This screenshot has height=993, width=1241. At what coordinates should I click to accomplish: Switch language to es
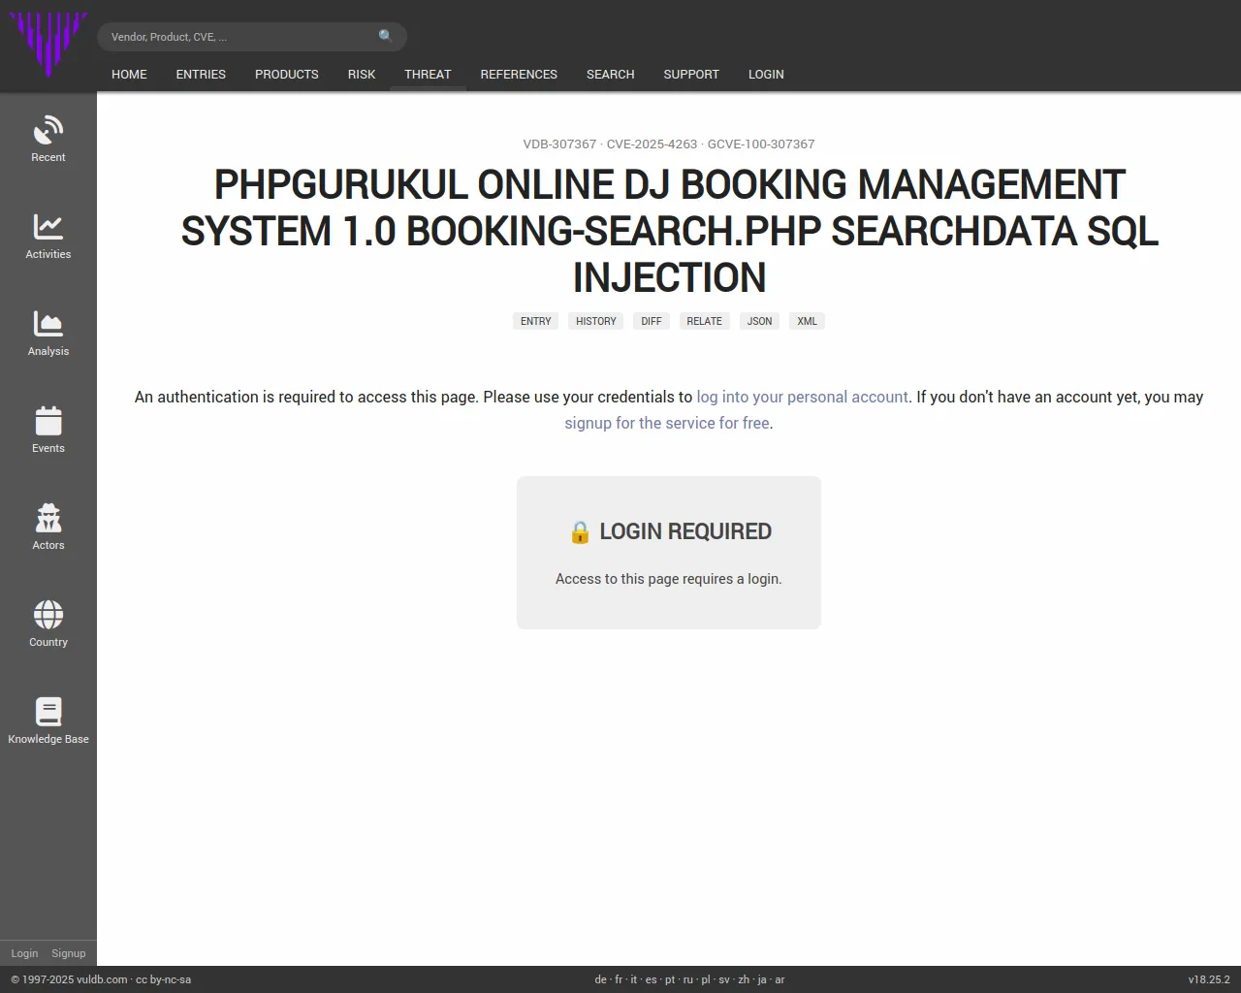(x=652, y=979)
